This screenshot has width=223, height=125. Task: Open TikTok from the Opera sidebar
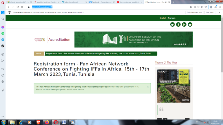tap(3, 46)
